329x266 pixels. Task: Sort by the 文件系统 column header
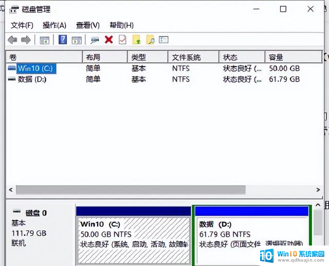193,57
